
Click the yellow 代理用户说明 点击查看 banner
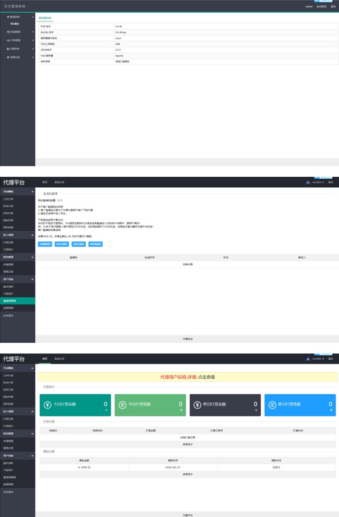(x=187, y=377)
